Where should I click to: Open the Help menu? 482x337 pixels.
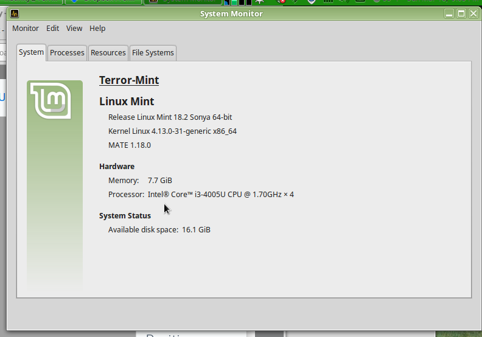(x=97, y=28)
